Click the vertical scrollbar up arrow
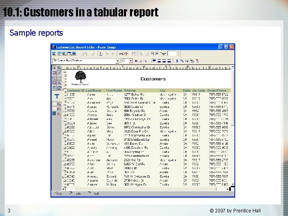Image resolution: width=288 pixels, height=216 pixels. click(x=232, y=67)
